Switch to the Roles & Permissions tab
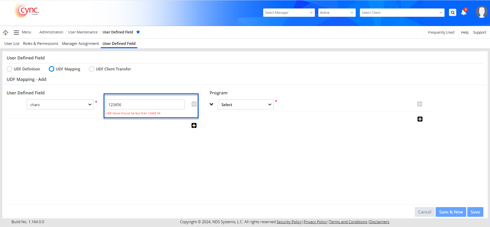This screenshot has width=490, height=227. (x=41, y=44)
